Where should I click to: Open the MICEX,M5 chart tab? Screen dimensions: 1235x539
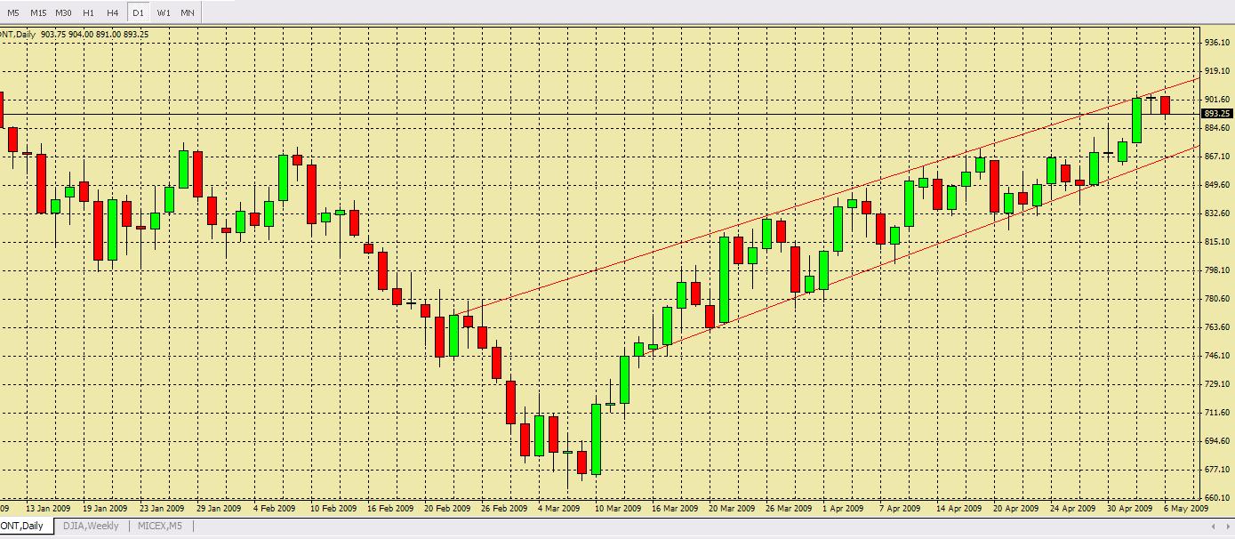pyautogui.click(x=158, y=526)
